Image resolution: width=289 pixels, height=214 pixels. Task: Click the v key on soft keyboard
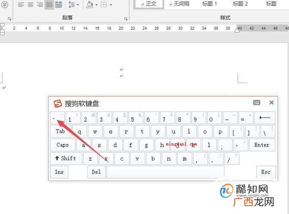(137, 158)
